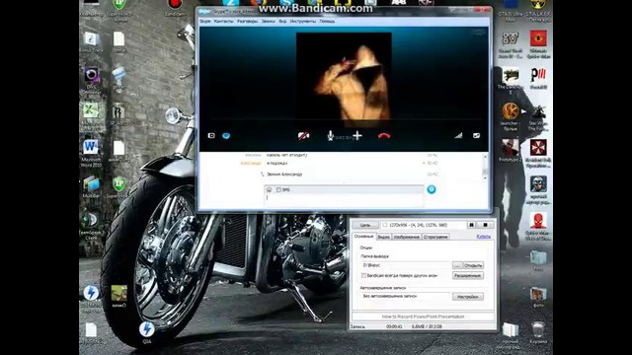Open Bandicam desktop shortcut icon
The width and height of the screenshot is (632, 355).
pos(175,7)
